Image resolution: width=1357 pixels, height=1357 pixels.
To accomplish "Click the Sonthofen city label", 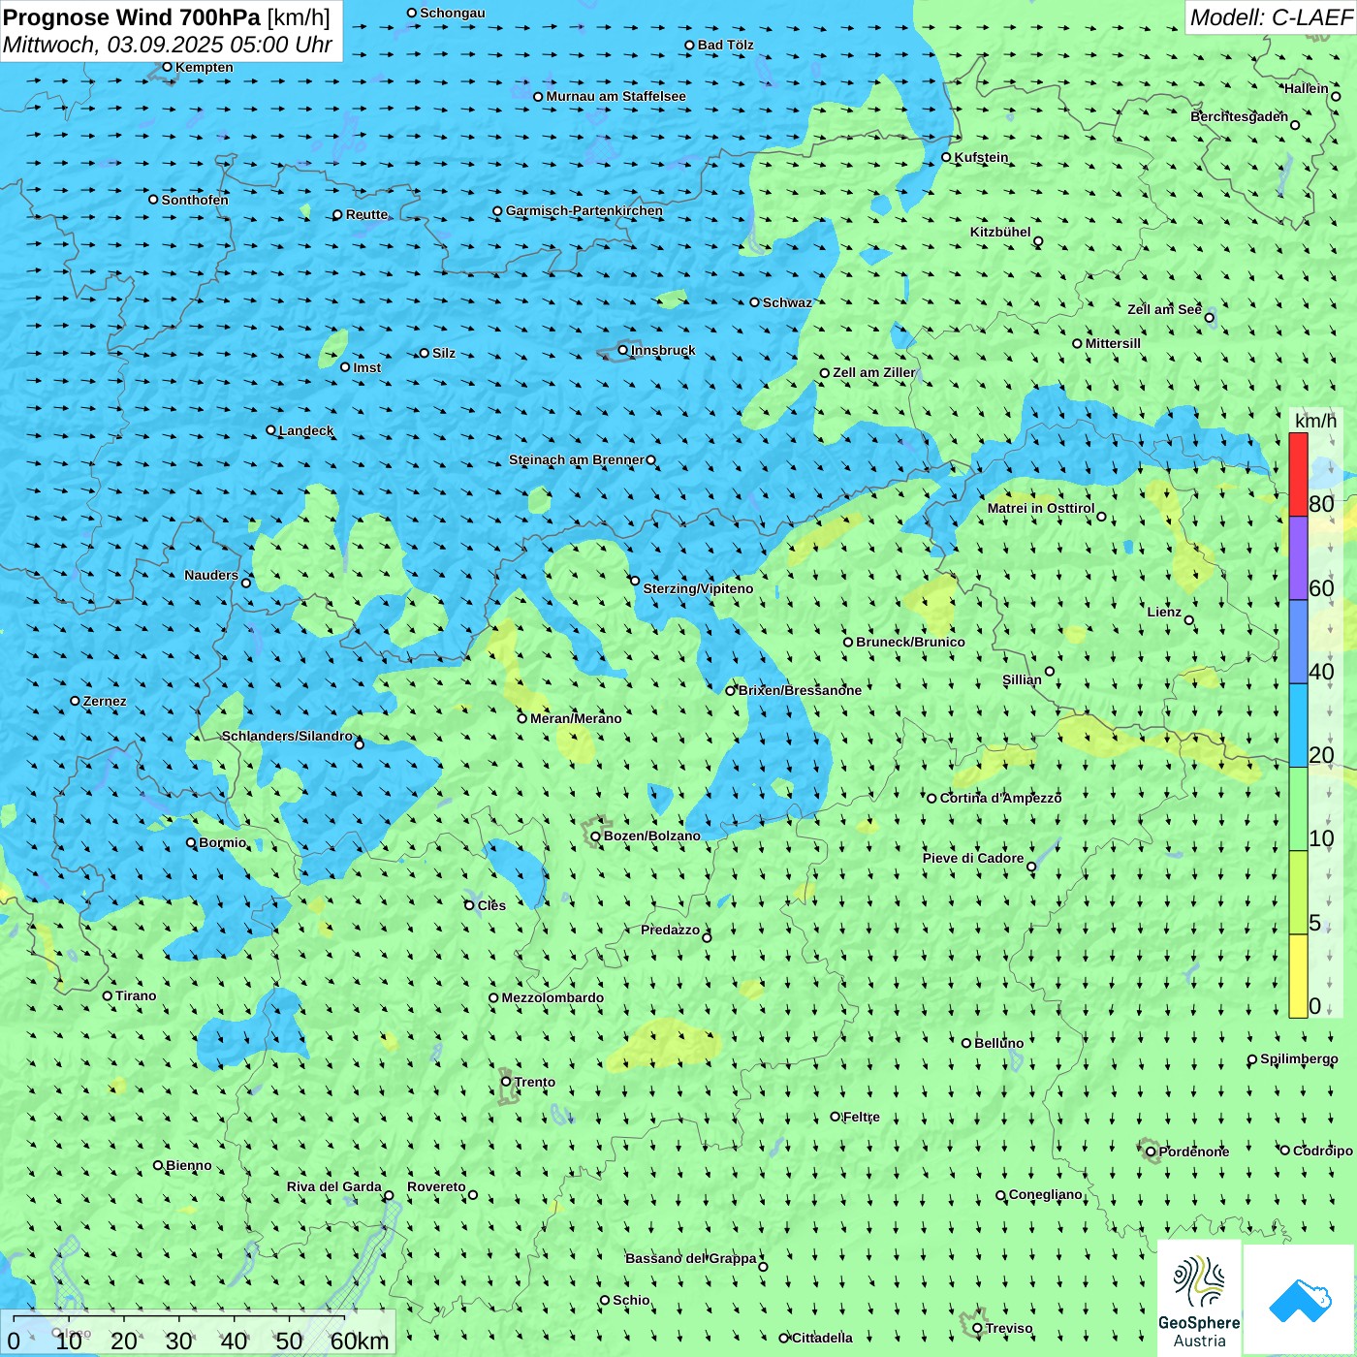I will 195,200.
